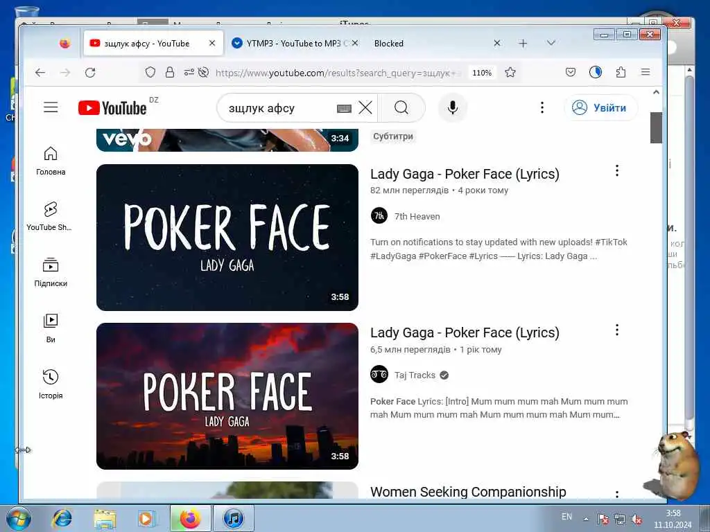Click the Субтитри badge
Screen dimensions: 710x532
click(x=392, y=136)
